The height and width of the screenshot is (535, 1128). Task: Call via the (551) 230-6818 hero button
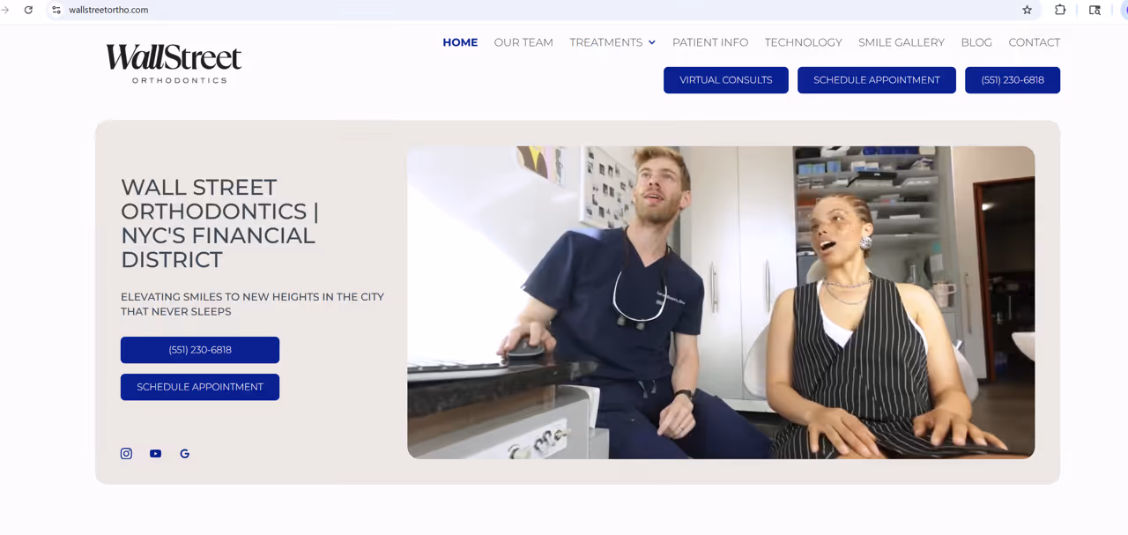pos(199,349)
